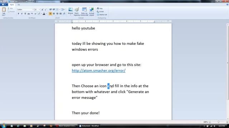Insert a picture with the Billede icon

[70, 10]
